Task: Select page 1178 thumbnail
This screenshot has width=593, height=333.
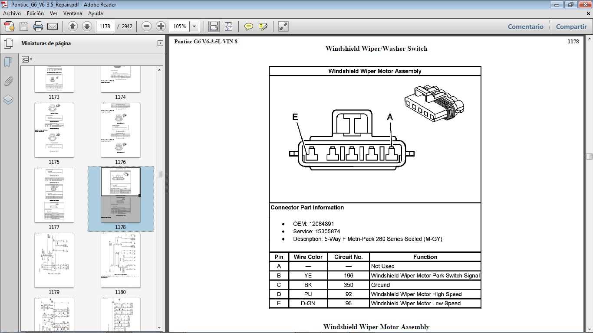Action: tap(121, 195)
